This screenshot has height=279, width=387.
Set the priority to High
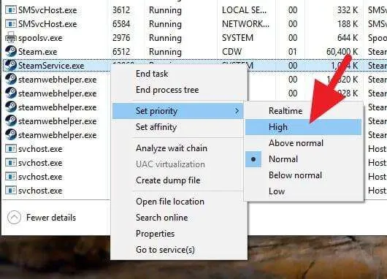point(303,127)
